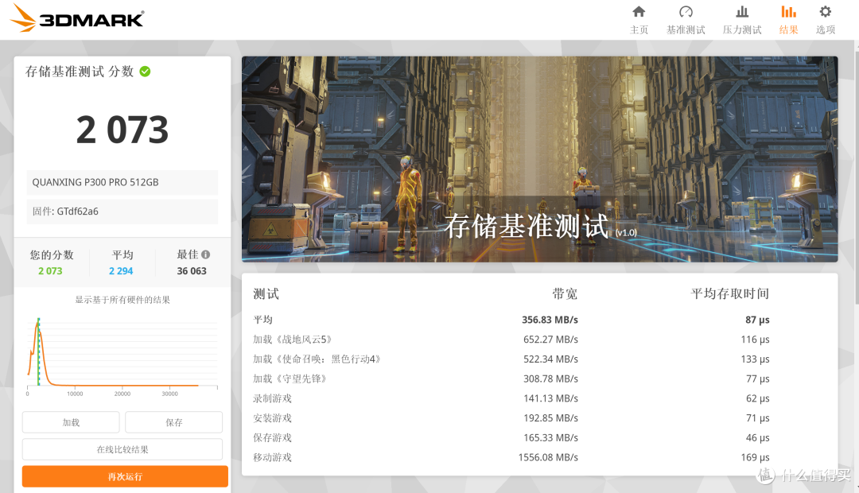
Task: Click the green verified checkmark beside 分数
Action: (x=146, y=72)
